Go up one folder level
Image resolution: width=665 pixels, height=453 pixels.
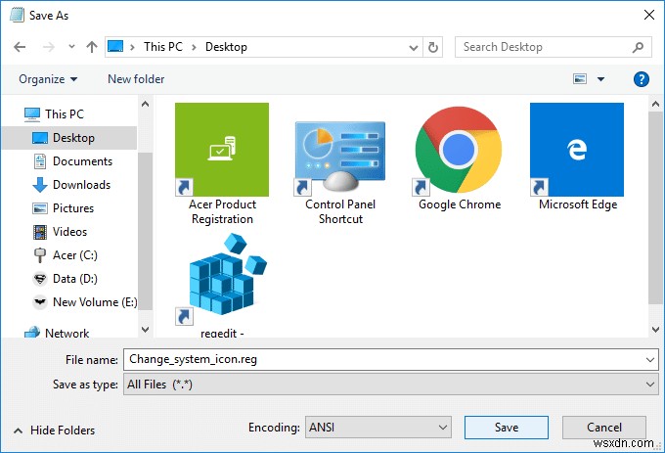[92, 47]
